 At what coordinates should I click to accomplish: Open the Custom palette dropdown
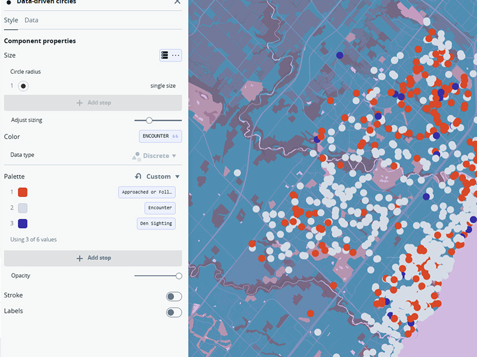159,176
